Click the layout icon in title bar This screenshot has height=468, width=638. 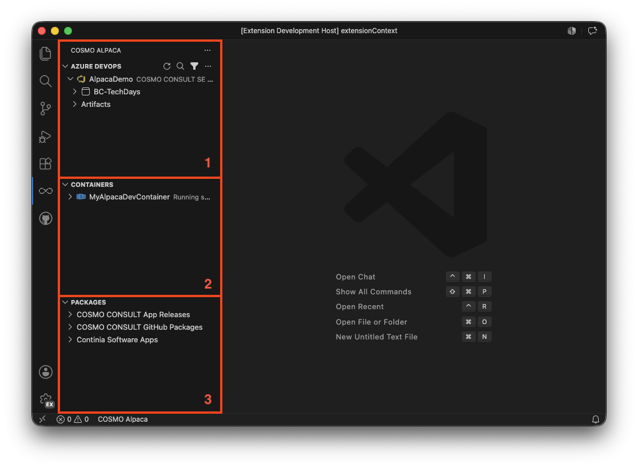pos(572,31)
